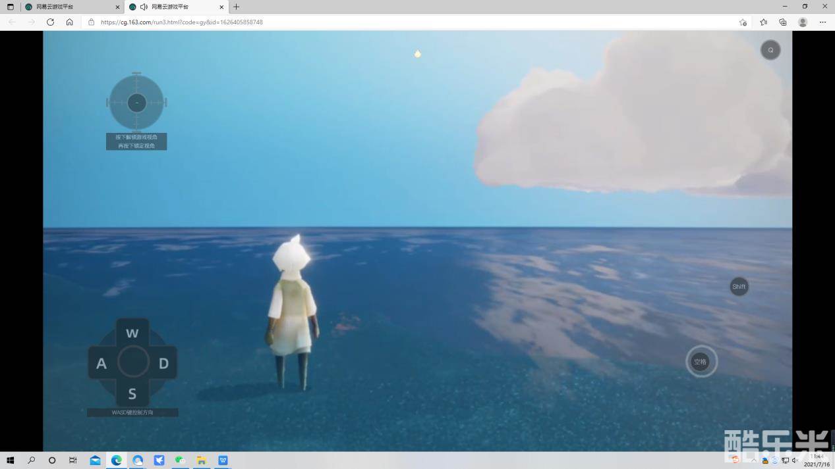Mute the playing tab via speaker icon
Viewport: 835px width, 469px height.
click(144, 7)
